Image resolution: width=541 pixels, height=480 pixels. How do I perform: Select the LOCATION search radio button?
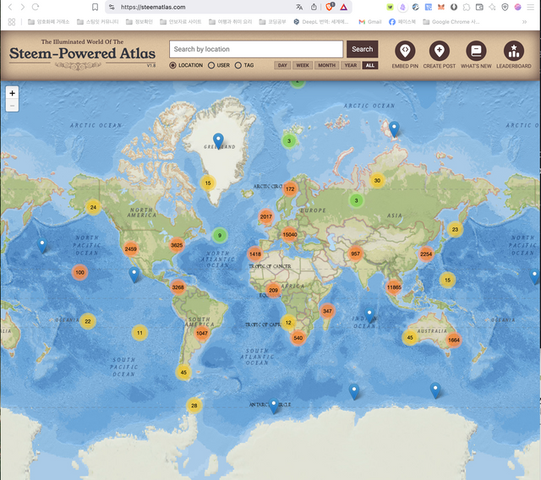[x=172, y=65]
